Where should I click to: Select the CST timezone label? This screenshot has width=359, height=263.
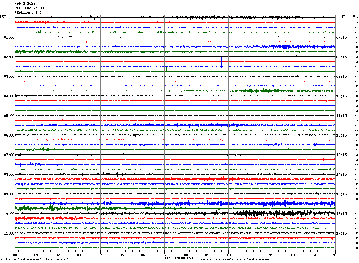click(3, 17)
